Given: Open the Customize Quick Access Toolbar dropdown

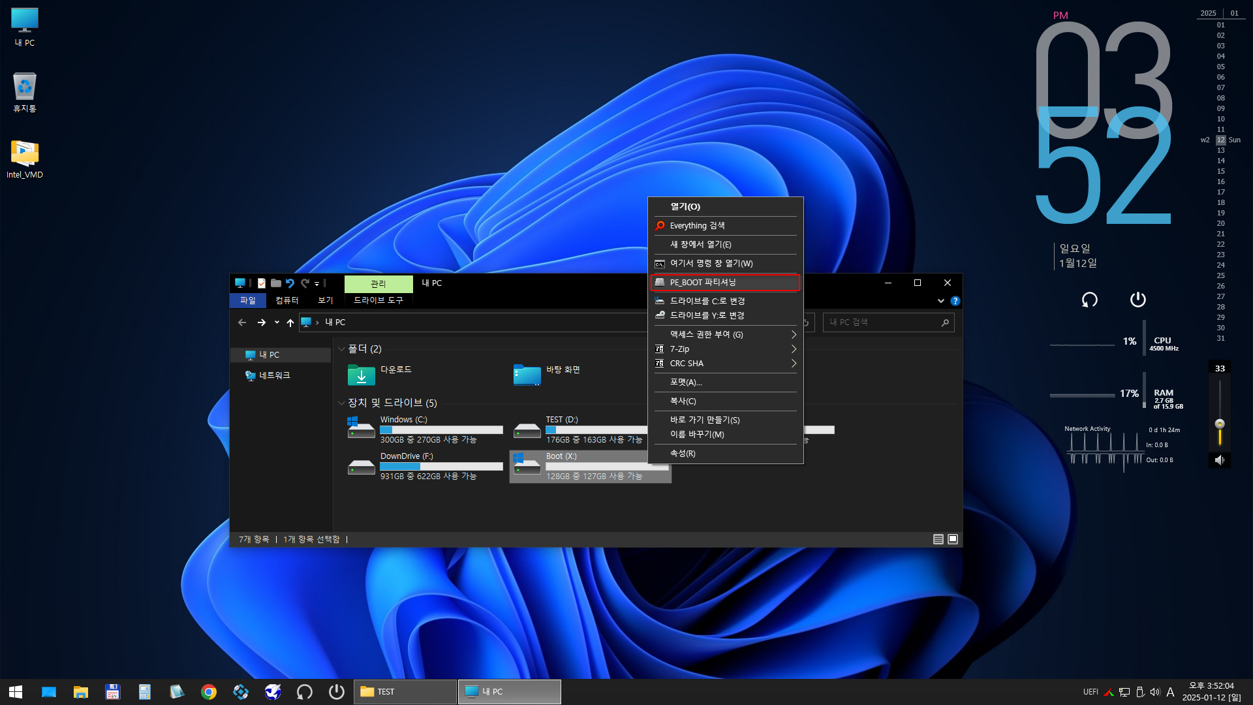Looking at the screenshot, I should click(x=317, y=284).
